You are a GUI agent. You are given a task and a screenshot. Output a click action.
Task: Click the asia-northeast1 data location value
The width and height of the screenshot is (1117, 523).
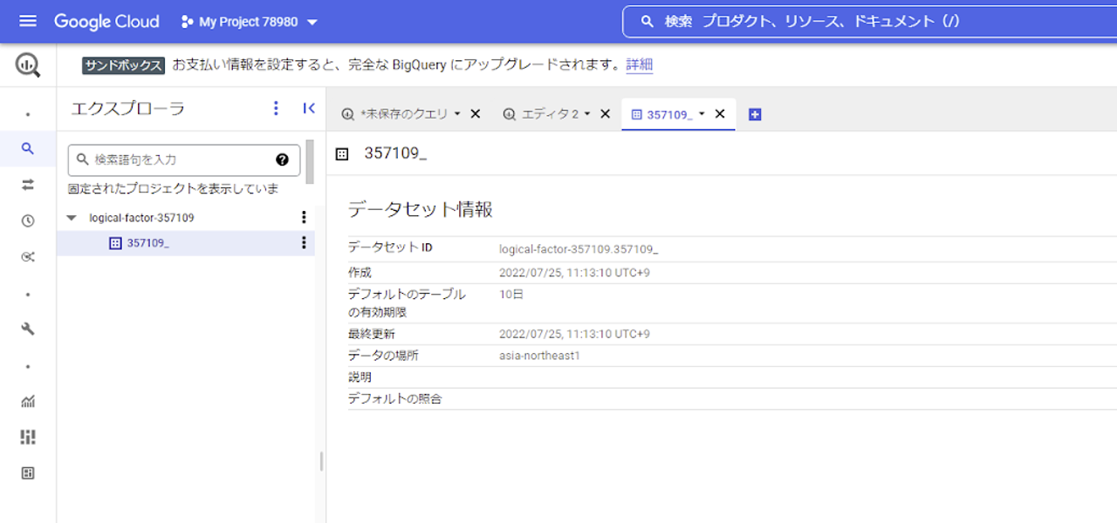[539, 356]
